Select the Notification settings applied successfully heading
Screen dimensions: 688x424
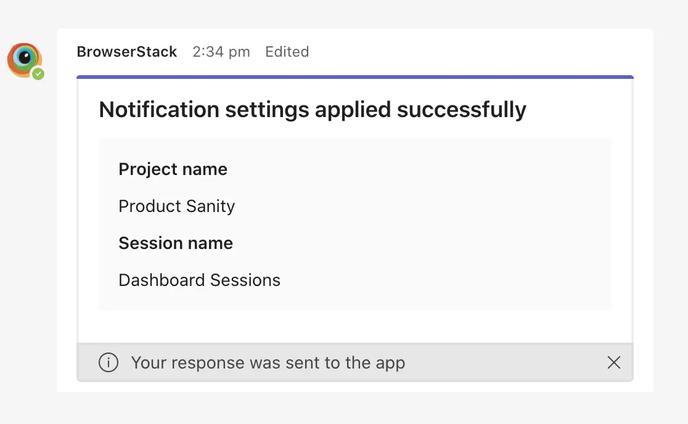[x=313, y=110]
